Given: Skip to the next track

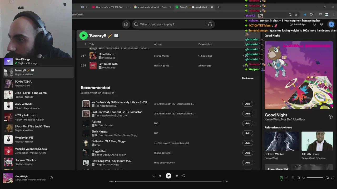Looking at the screenshot, I should coord(177,176).
